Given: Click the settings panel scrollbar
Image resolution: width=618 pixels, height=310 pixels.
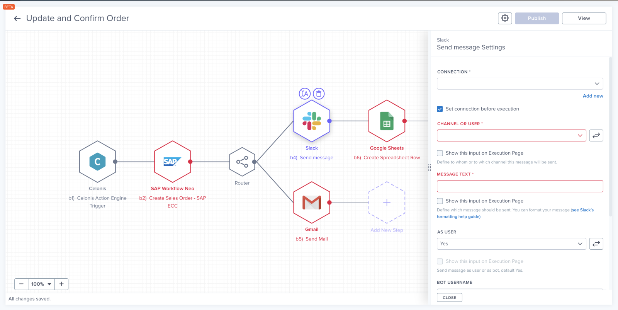Looking at the screenshot, I should coord(610,136).
